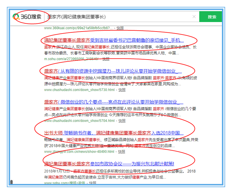Focus the search input containing 盛家齐
232x194 pixels.
tap(116, 17)
